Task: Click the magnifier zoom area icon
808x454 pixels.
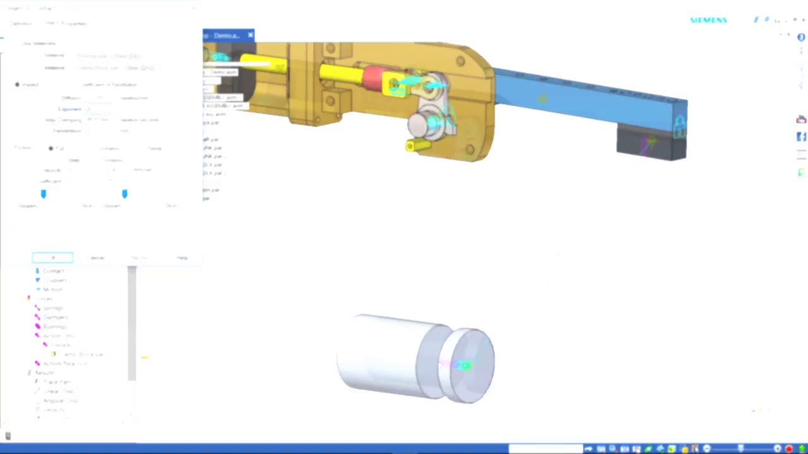Action: pyautogui.click(x=612, y=448)
